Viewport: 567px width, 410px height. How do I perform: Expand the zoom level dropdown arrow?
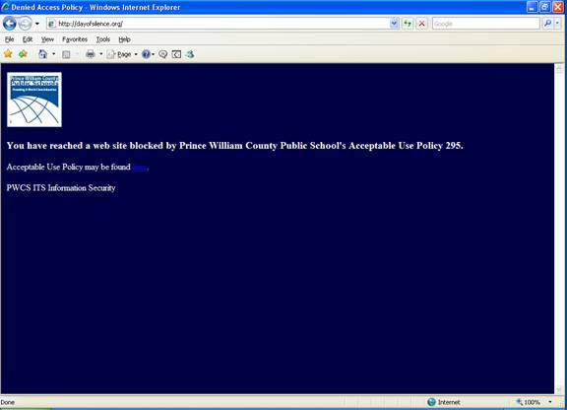550,402
